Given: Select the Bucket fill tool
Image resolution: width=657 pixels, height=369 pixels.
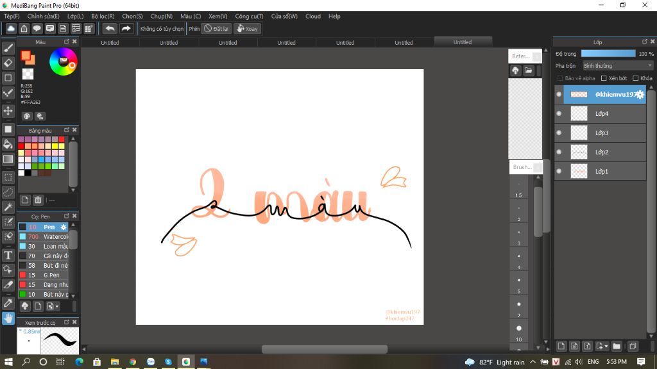Looking at the screenshot, I should [8, 144].
